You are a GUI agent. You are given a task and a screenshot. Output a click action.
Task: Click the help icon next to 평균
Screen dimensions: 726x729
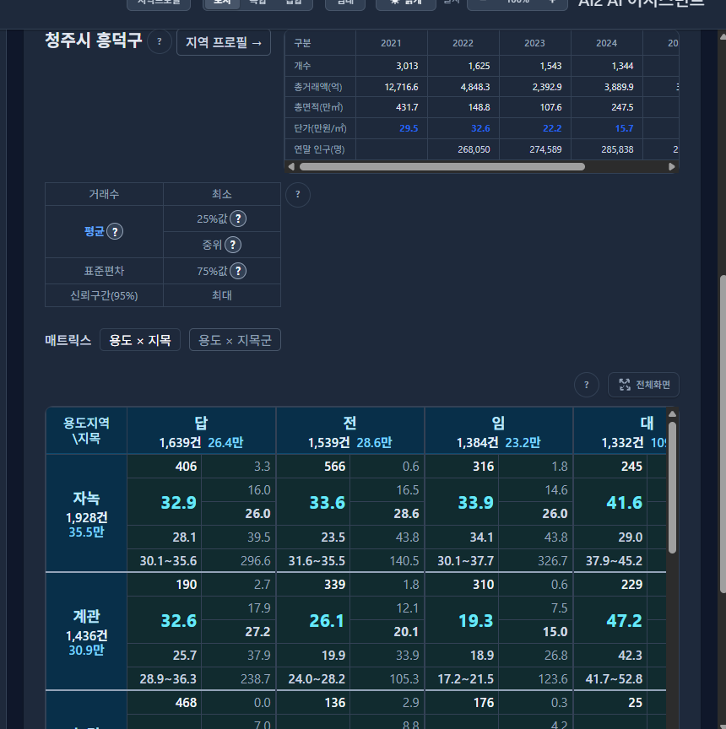(115, 231)
